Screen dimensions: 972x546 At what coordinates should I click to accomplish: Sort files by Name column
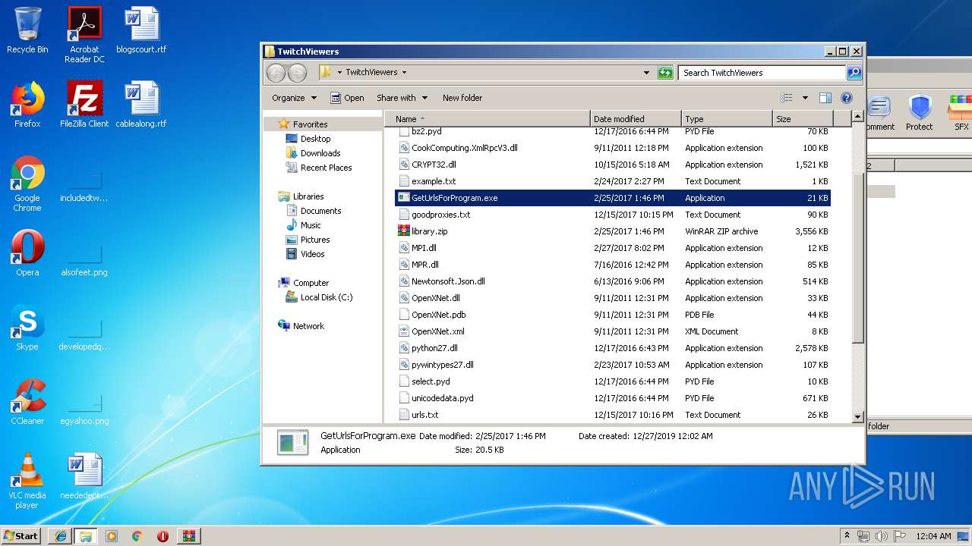tap(487, 119)
